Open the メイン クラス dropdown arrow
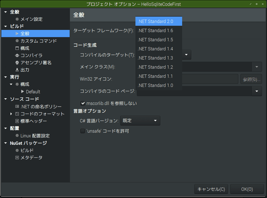Image resolution: width=267 pixels, height=198 pixels. [257, 67]
